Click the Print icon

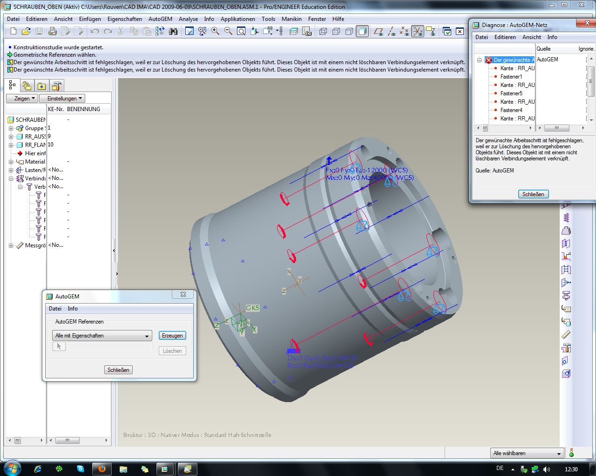(x=52, y=31)
